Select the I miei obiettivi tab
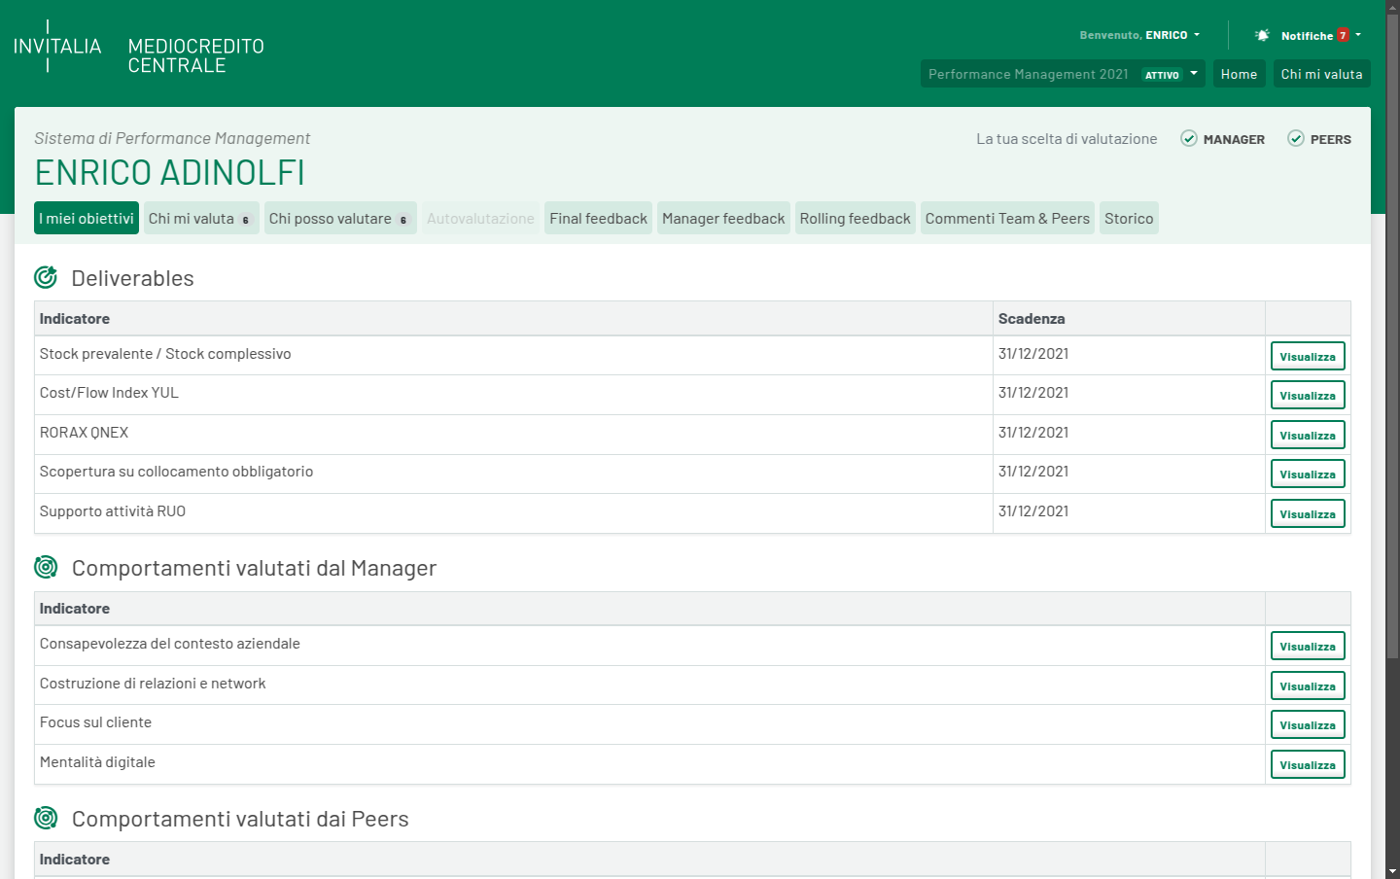 pos(87,218)
